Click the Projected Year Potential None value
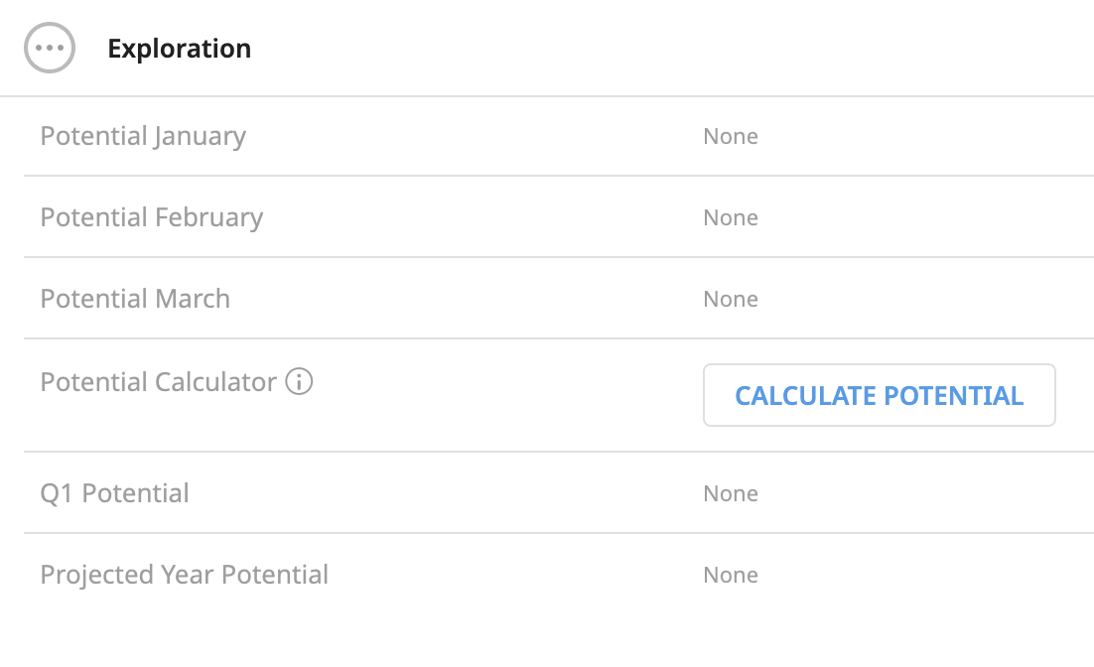The width and height of the screenshot is (1094, 667). click(731, 575)
